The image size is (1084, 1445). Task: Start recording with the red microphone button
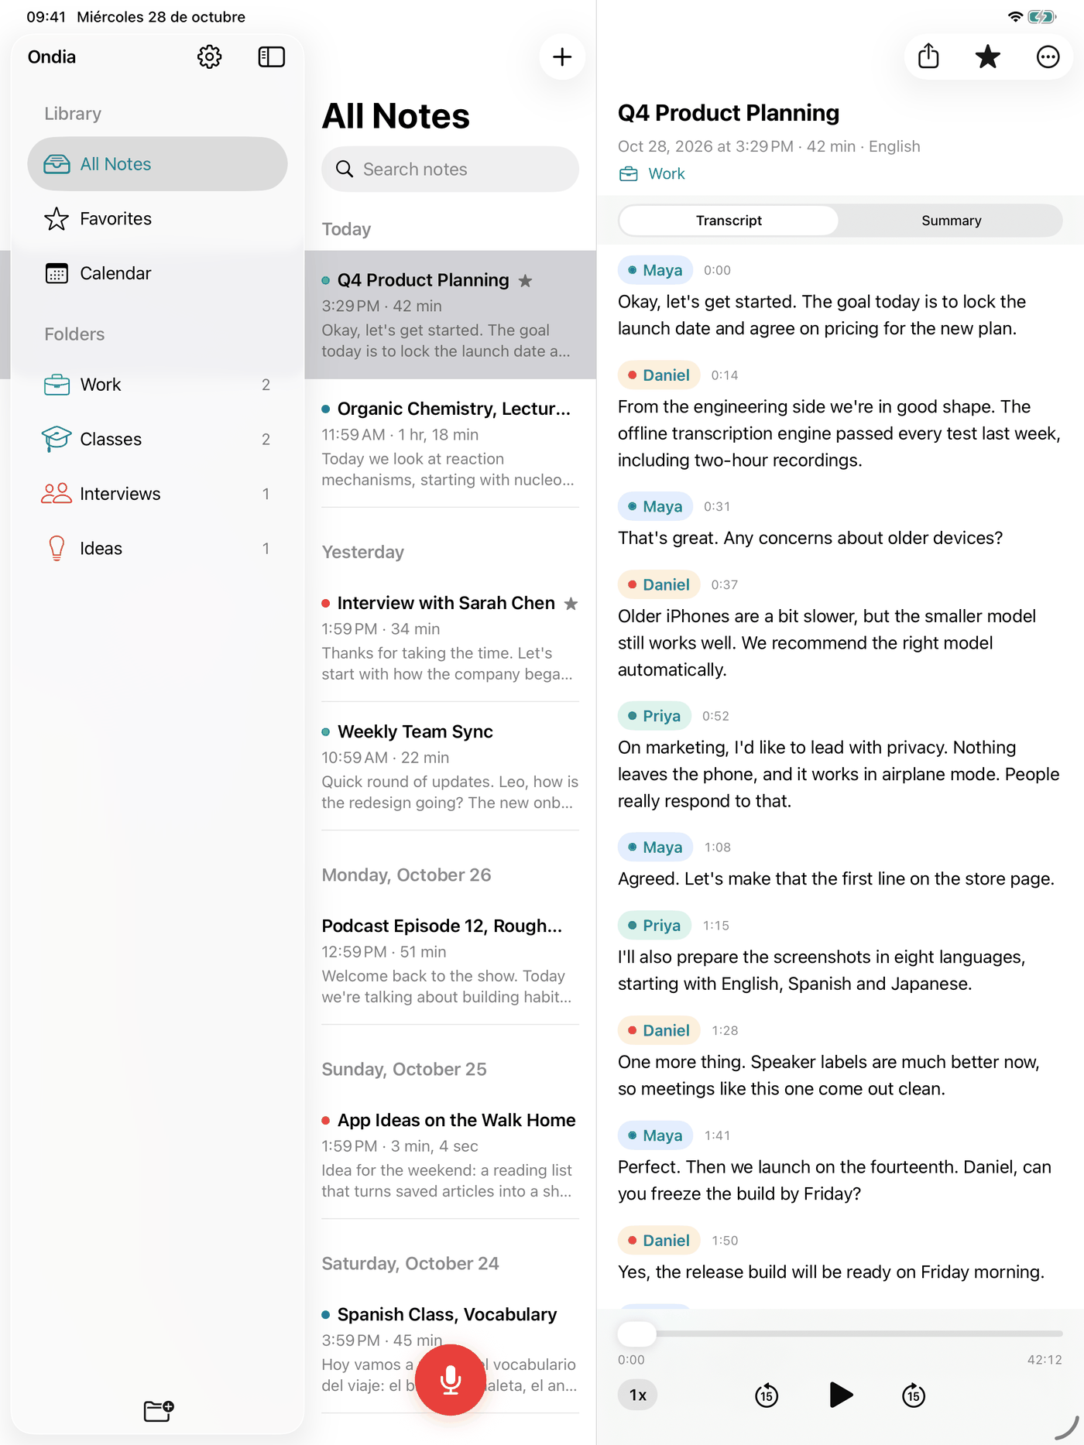coord(451,1379)
